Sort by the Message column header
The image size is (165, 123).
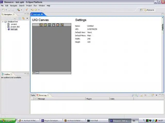(61, 99)
